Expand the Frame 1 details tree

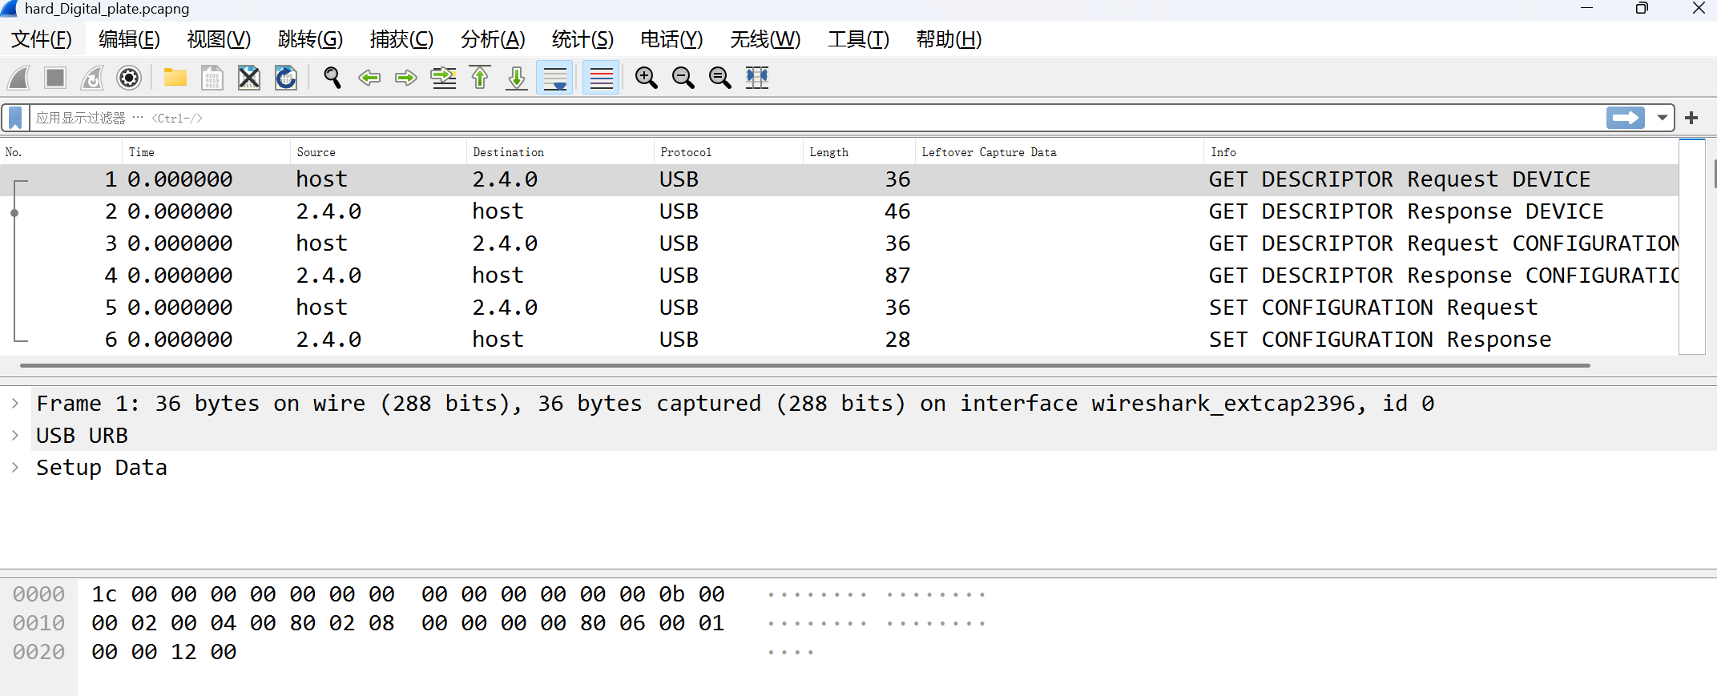click(x=15, y=403)
